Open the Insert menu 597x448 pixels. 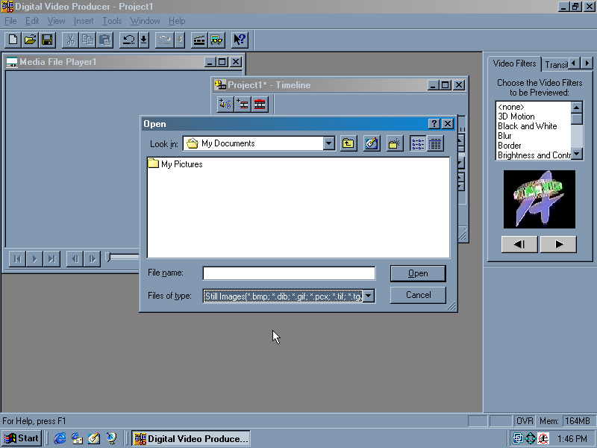[84, 21]
